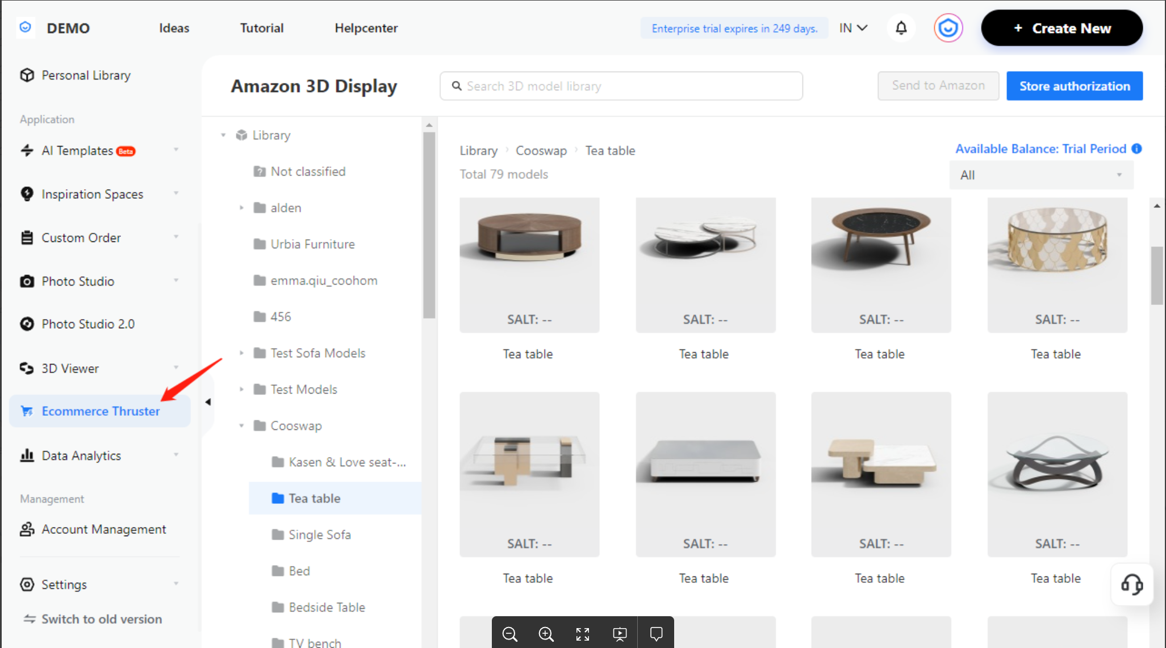Open the Helpcenter menu item
Image resolution: width=1166 pixels, height=648 pixels.
click(x=366, y=28)
